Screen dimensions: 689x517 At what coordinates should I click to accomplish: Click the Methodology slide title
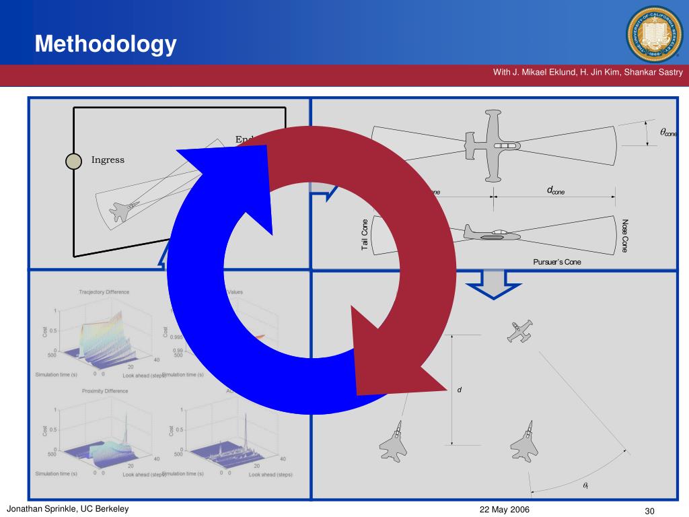[x=106, y=44]
